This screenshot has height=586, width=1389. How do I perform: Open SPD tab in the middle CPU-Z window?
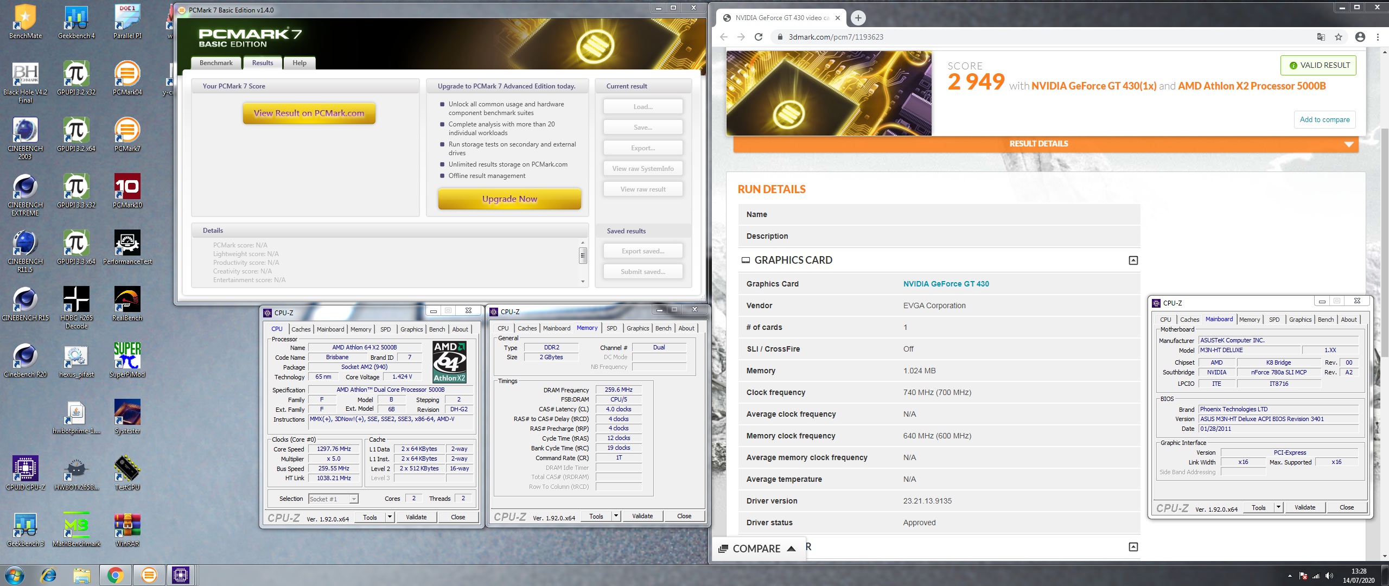pos(611,328)
